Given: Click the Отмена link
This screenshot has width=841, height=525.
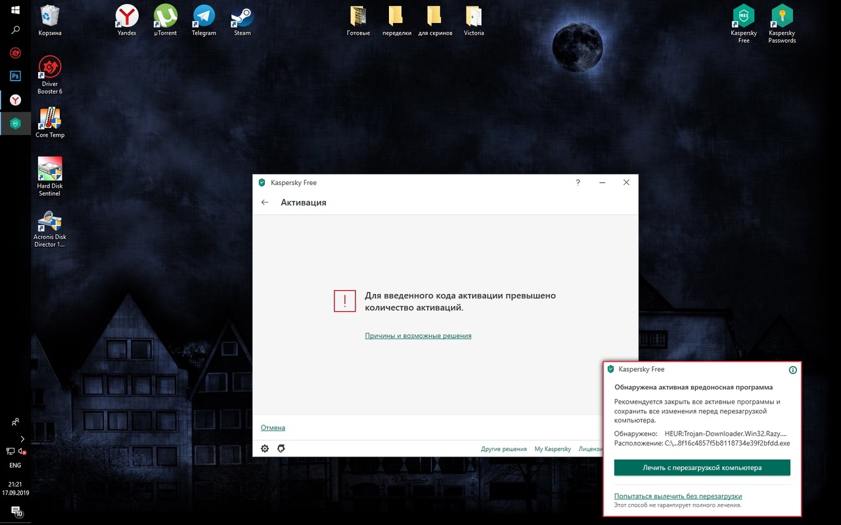Looking at the screenshot, I should point(273,428).
